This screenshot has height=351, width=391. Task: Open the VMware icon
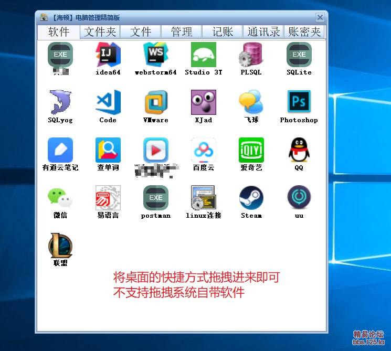tap(156, 102)
